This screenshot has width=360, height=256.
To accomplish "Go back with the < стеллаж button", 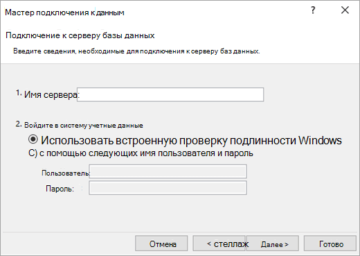I will coord(219,244).
